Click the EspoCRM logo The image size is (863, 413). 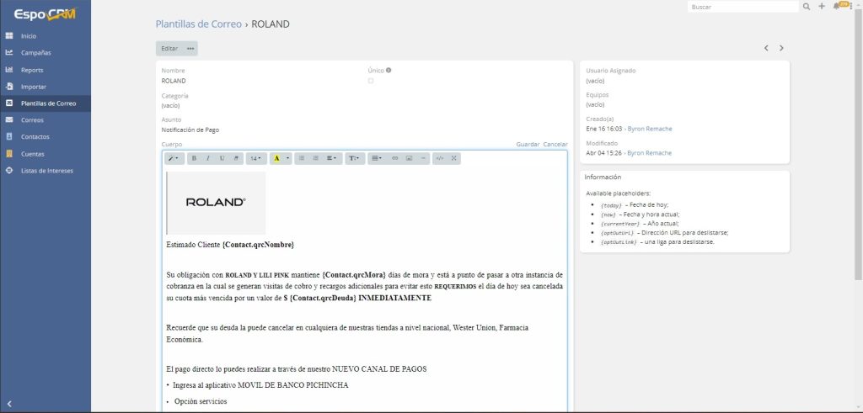click(x=45, y=15)
